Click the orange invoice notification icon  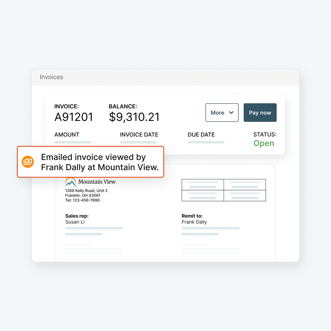[28, 162]
